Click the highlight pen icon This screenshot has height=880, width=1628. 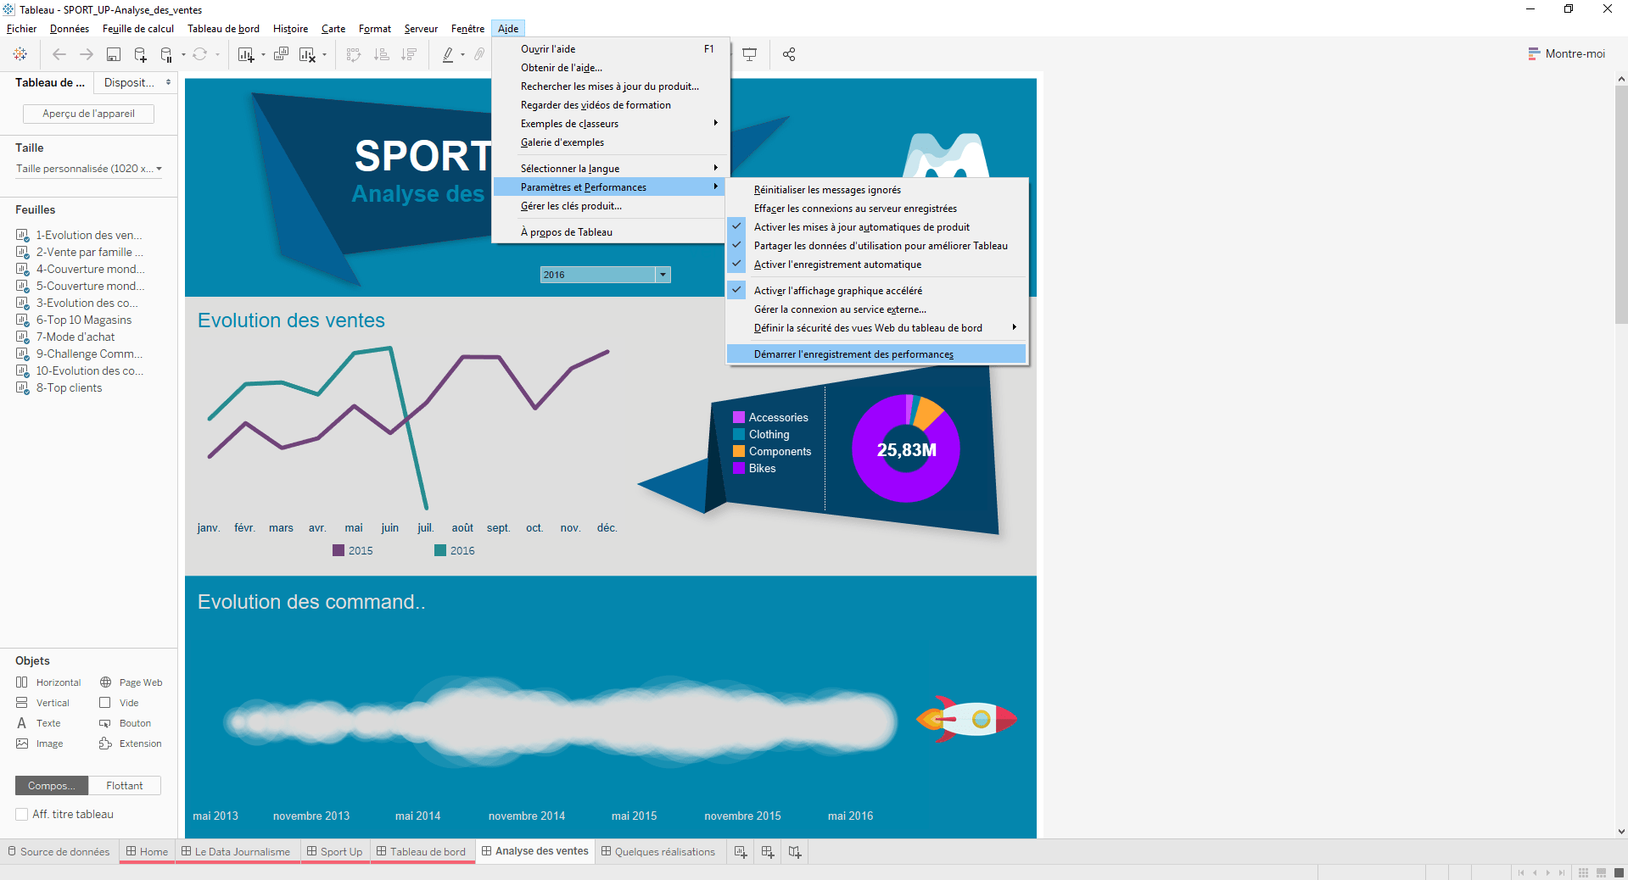click(448, 54)
